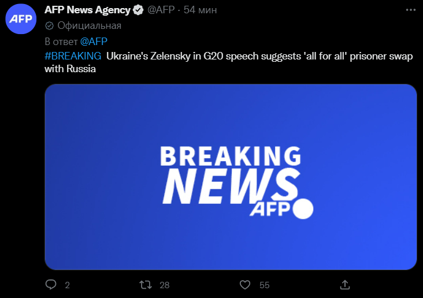Click the Официальная label

[90, 25]
